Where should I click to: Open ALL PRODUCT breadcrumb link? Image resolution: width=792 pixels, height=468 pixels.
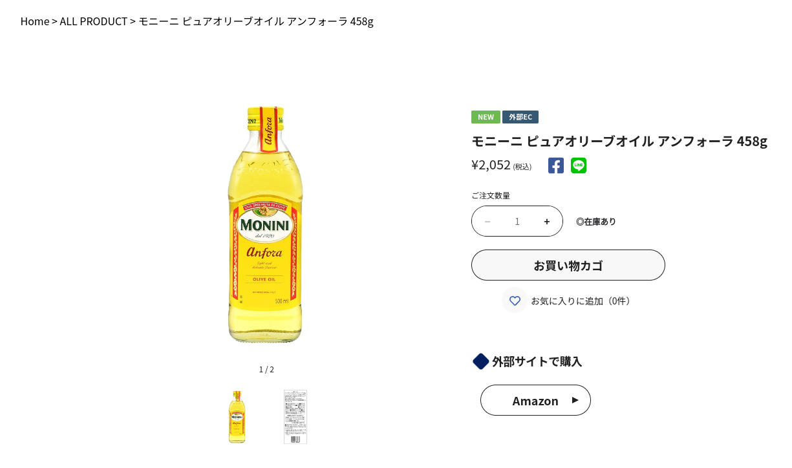click(x=93, y=21)
